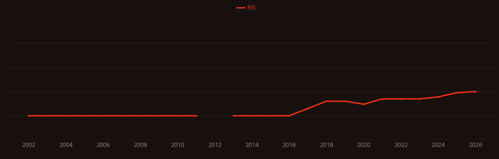
Task: Click the 2004 x-axis label
Action: point(66,145)
